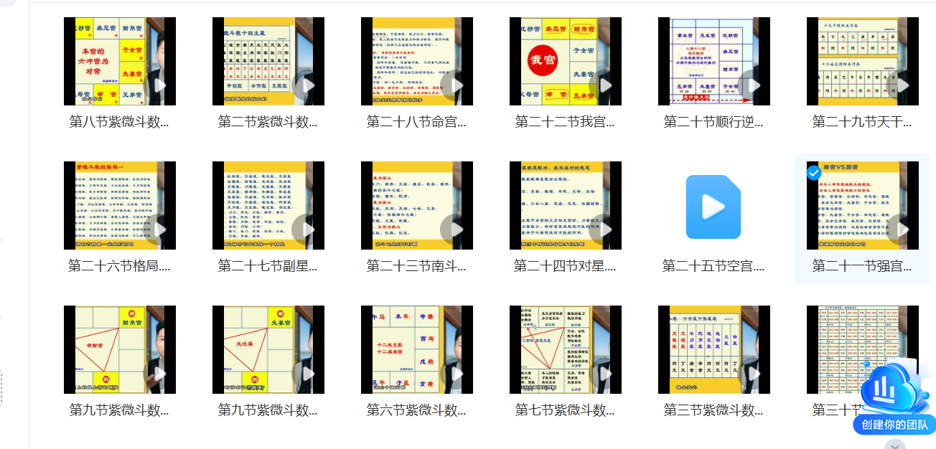Open 第九节 video showing 财帛官 triangle

(x=120, y=350)
